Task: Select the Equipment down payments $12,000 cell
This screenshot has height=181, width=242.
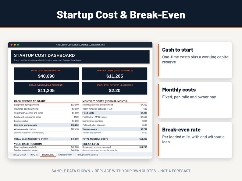Action: click(x=75, y=105)
